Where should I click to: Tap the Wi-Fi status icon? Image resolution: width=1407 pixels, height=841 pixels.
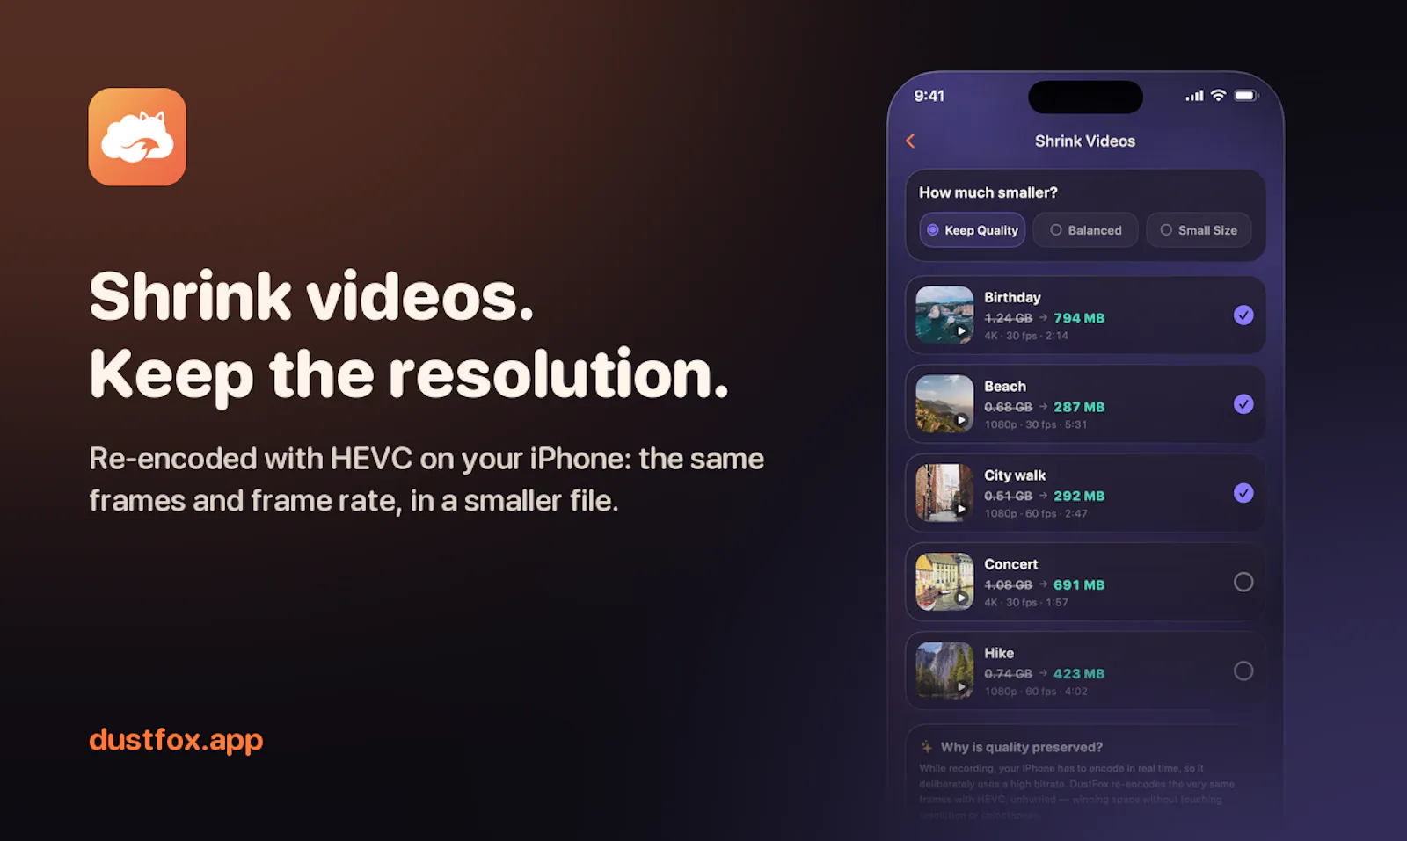click(x=1218, y=96)
